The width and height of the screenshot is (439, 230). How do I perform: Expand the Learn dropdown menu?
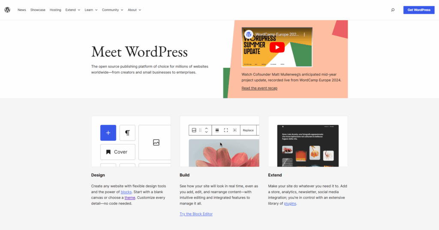[91, 10]
